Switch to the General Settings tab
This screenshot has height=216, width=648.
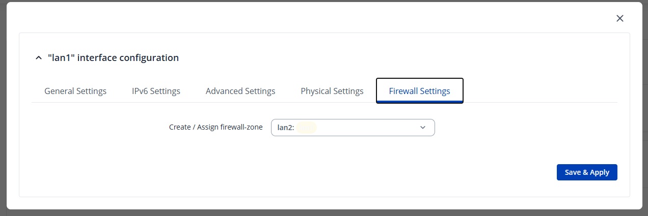click(75, 91)
